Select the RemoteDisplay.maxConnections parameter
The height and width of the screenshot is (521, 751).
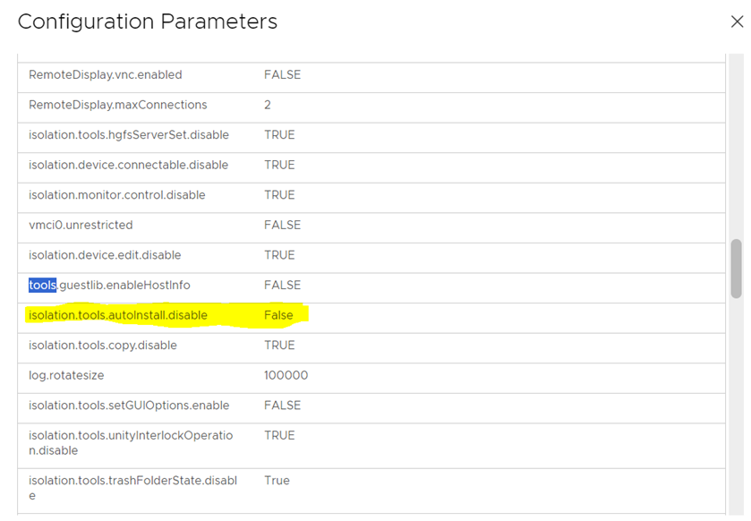coord(117,105)
